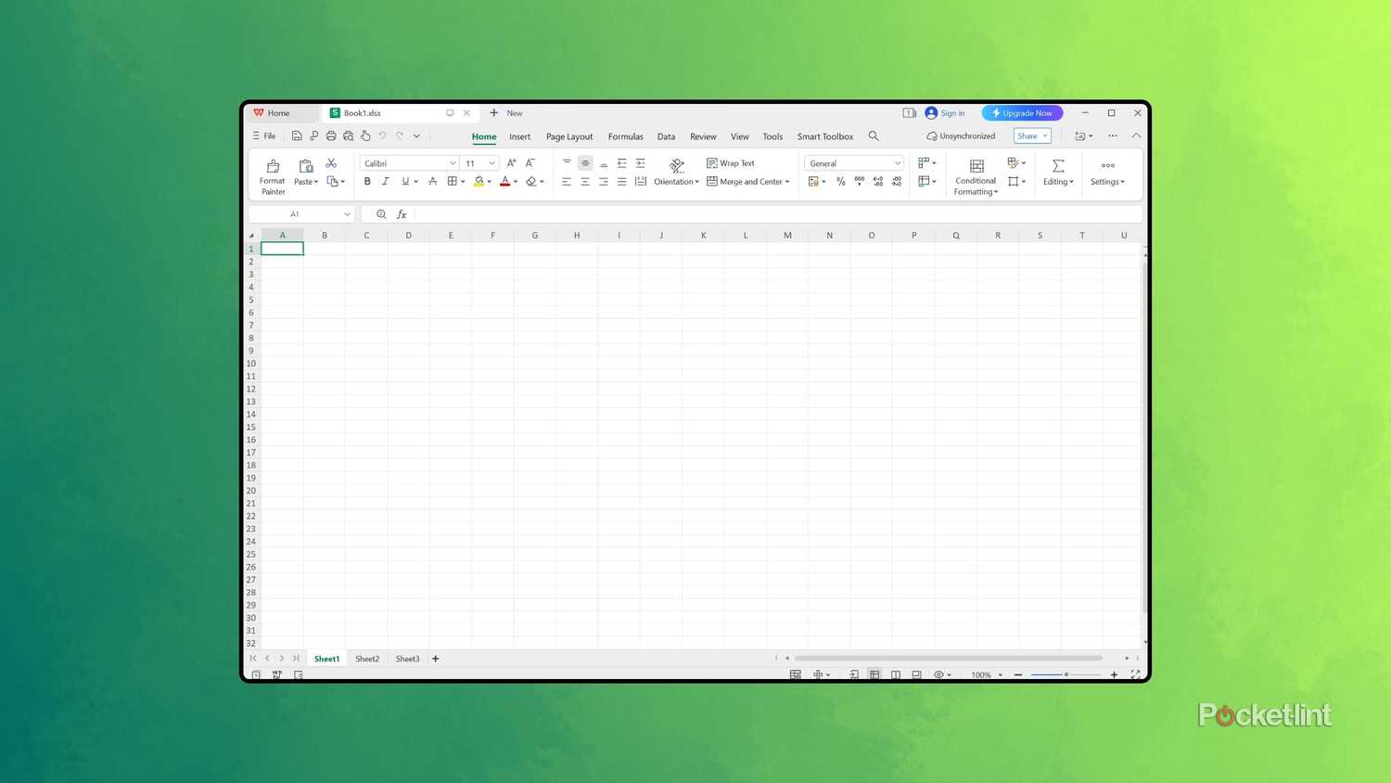Toggle strikethrough formatting

pos(432,181)
